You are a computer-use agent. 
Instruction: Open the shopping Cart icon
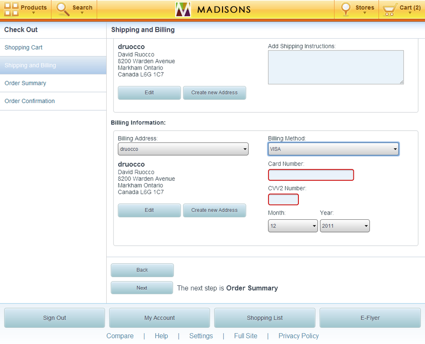click(x=390, y=9)
